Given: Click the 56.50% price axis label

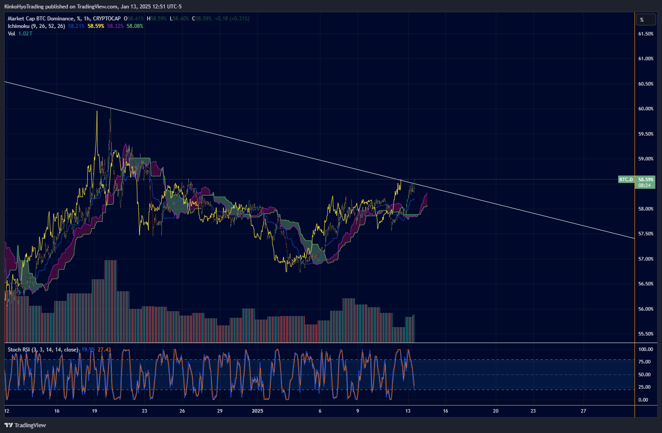Looking at the screenshot, I should click(646, 284).
